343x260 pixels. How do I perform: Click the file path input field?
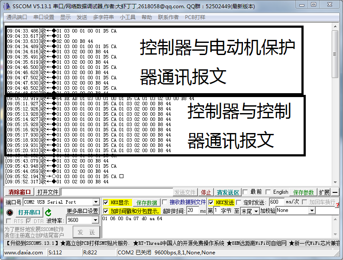(x=117, y=192)
